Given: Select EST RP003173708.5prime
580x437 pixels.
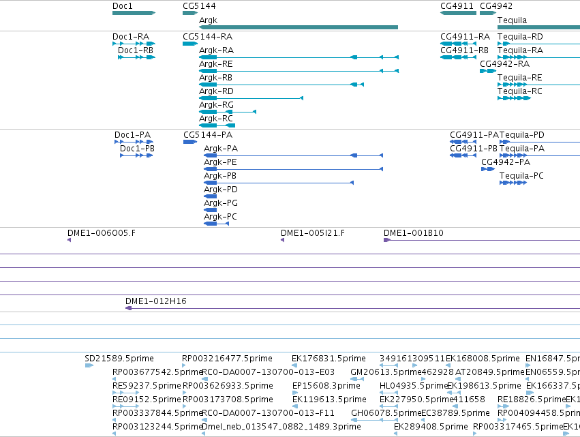Looking at the screenshot, I should (228, 400).
